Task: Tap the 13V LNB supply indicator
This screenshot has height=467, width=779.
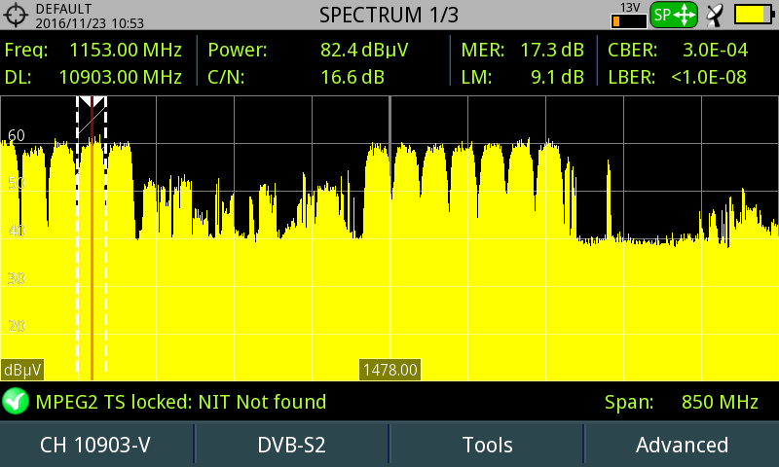Action: (629, 15)
